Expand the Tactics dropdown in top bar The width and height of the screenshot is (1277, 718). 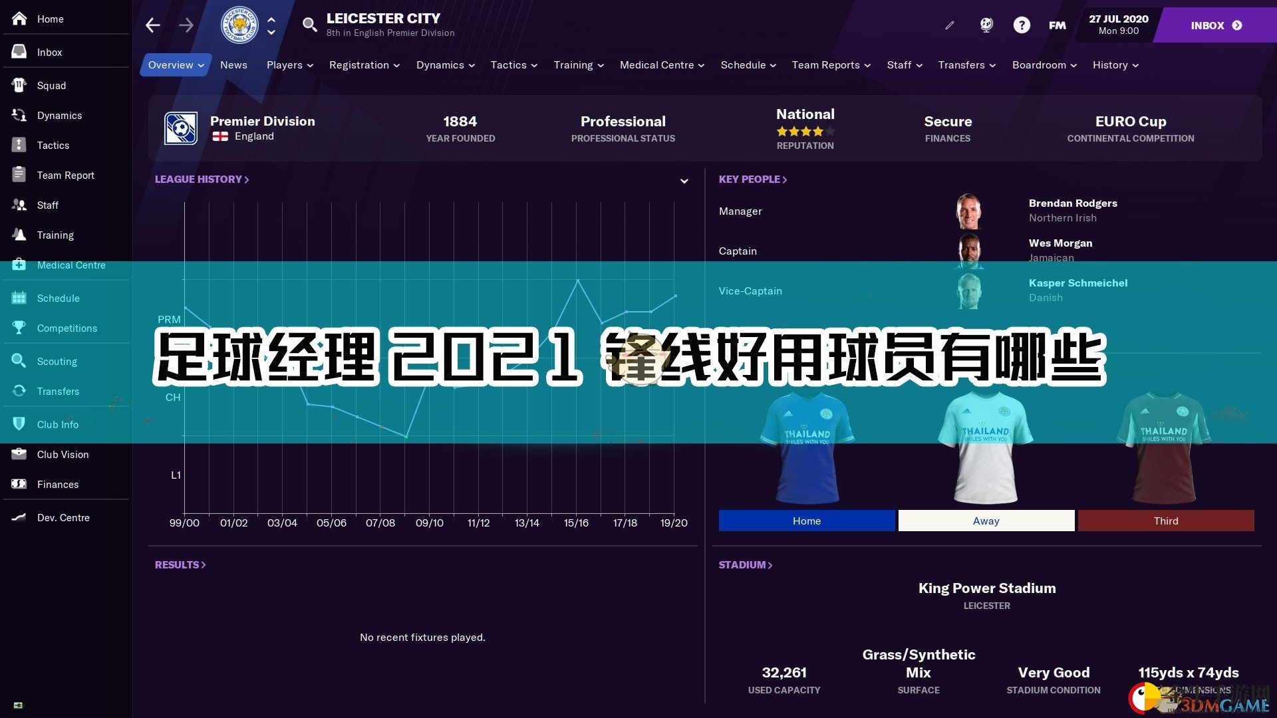(514, 65)
